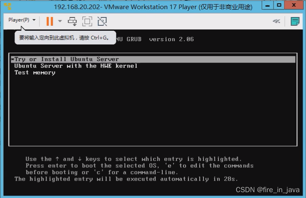Expand the power options dropdown arrow
The width and height of the screenshot is (306, 198).
coord(60,21)
